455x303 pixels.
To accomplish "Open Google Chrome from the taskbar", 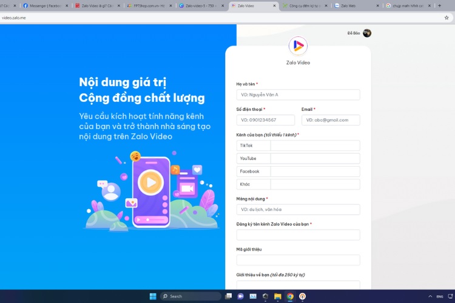I will (x=290, y=296).
